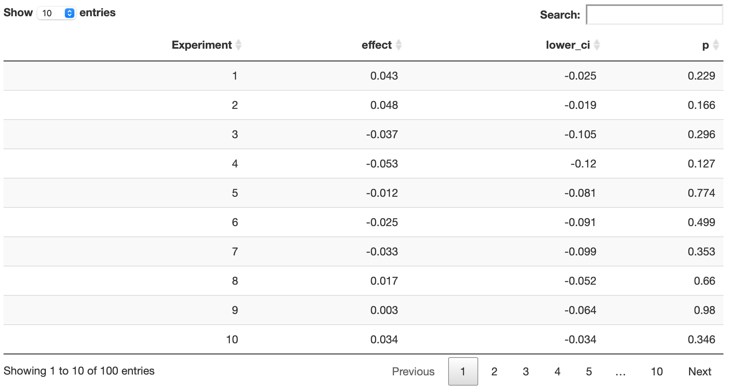Go to the Previous page

point(413,371)
